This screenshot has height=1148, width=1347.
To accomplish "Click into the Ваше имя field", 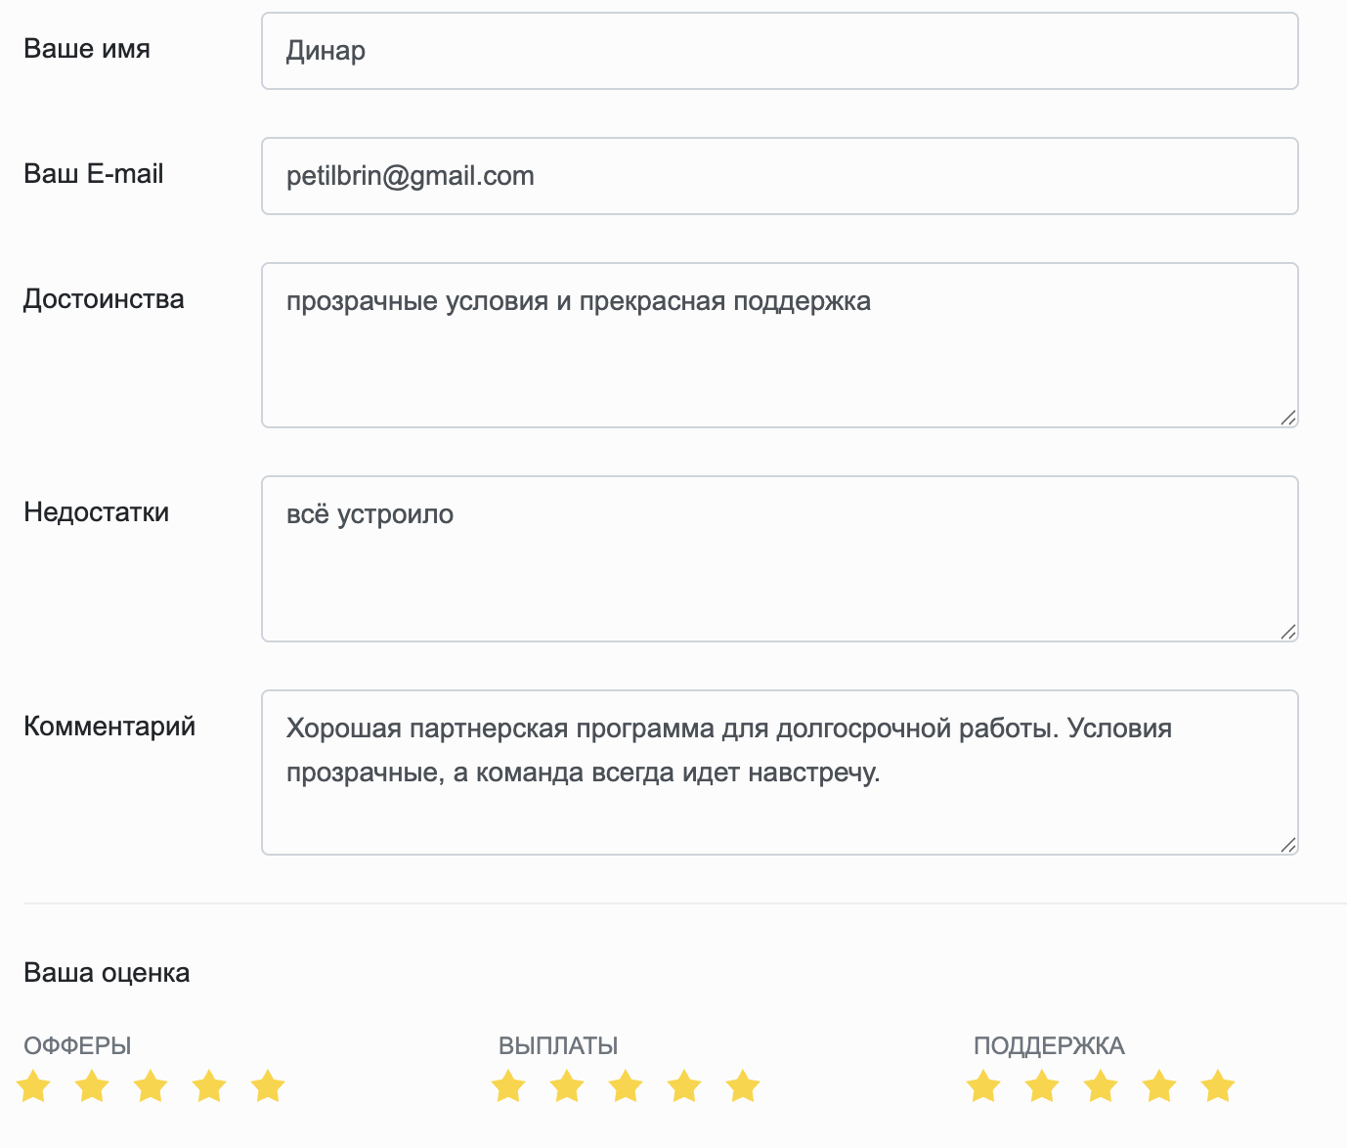I will (780, 51).
